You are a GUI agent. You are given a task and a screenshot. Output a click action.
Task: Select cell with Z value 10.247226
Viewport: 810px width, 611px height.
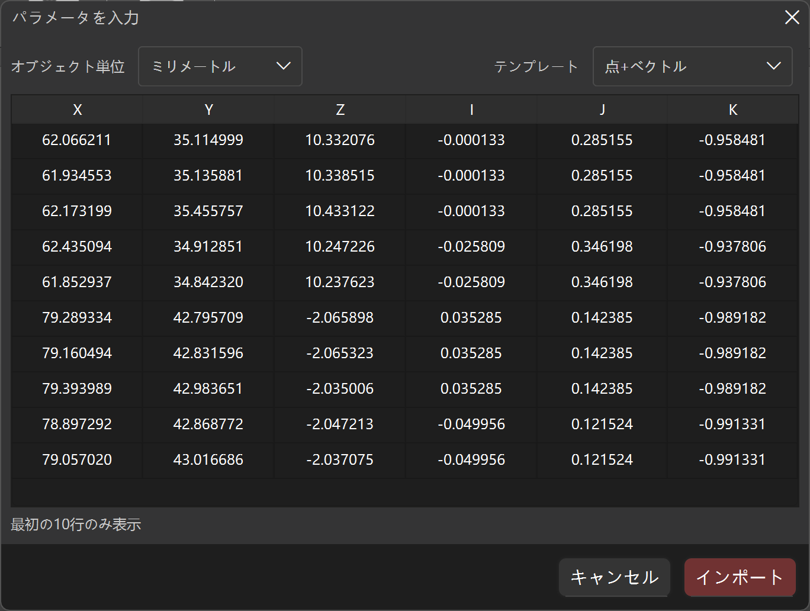(340, 247)
